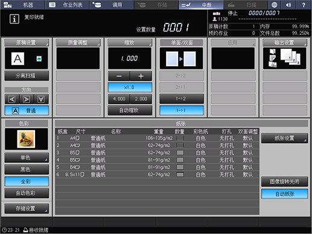Viewport: 312px width, 234px height.
Task: Click the clock icon at 23:21
Action: click(4, 230)
